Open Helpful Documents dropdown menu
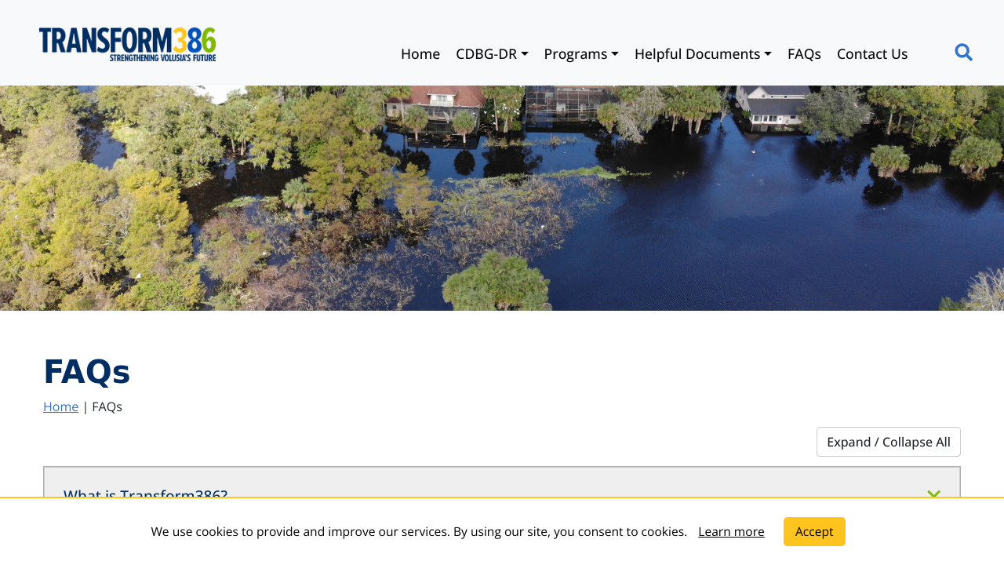This screenshot has width=1004, height=565. (x=703, y=54)
